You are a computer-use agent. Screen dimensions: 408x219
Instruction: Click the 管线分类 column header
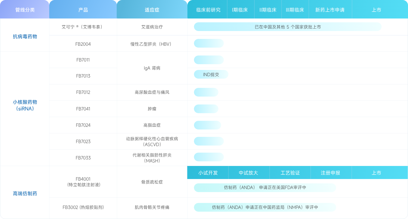coord(25,10)
